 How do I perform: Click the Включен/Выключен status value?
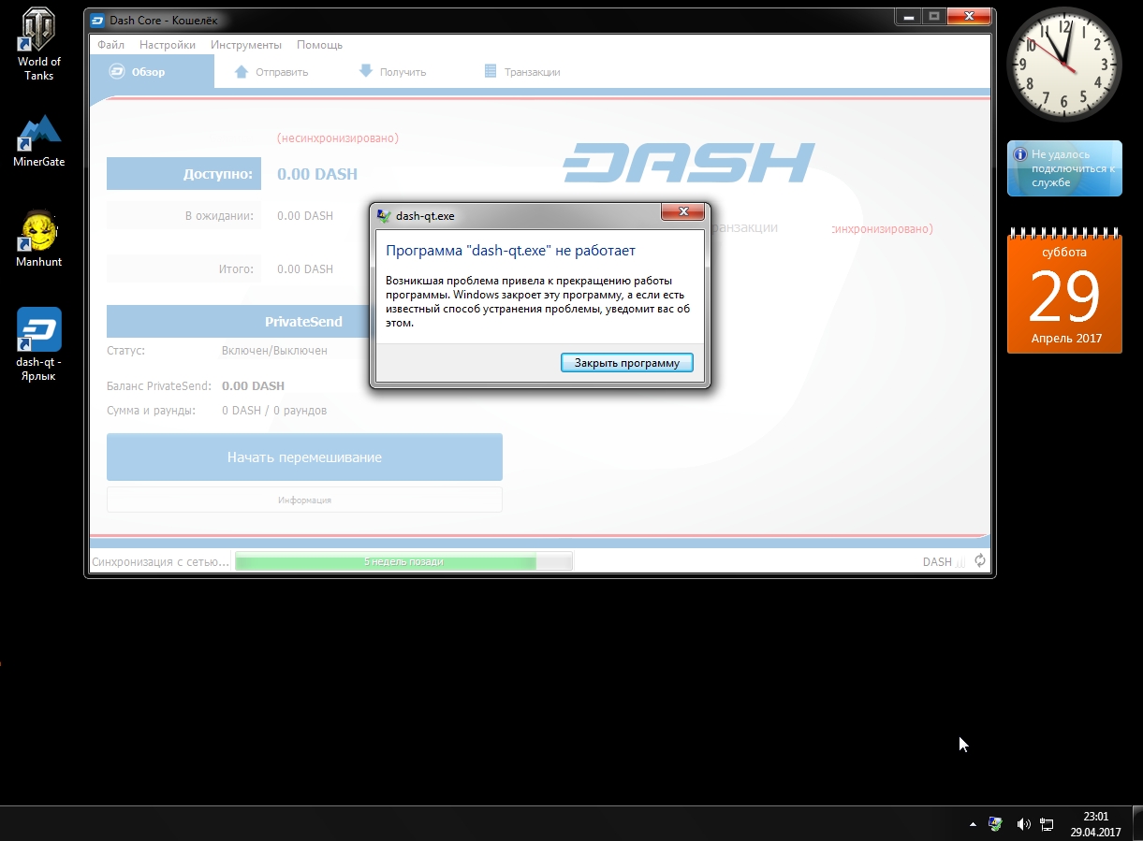pos(274,351)
